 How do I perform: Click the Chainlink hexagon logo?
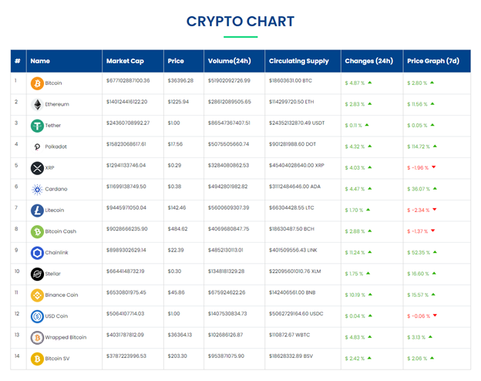pos(37,253)
